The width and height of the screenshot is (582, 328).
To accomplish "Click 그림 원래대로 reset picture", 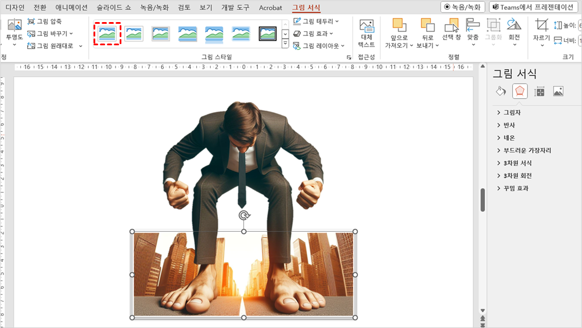I will (50, 46).
